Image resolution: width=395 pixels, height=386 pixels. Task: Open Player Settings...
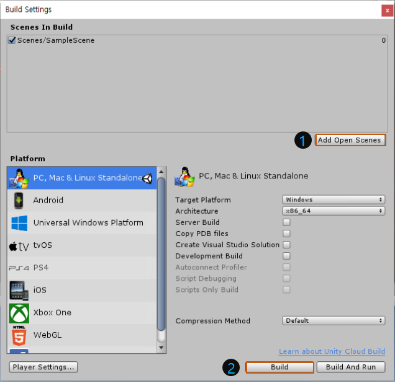[x=43, y=367]
